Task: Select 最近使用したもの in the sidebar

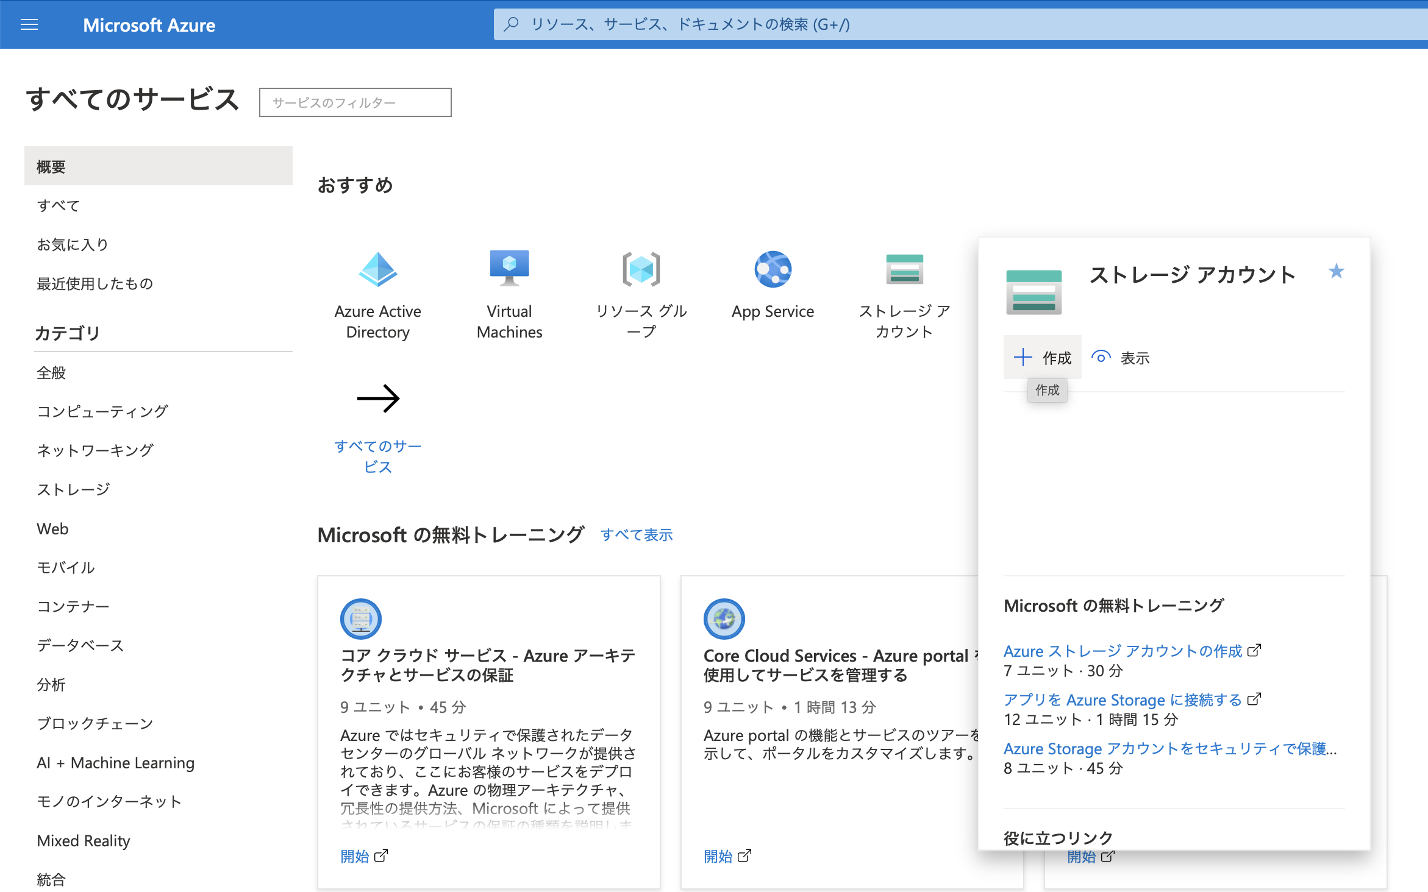Action: click(x=95, y=283)
